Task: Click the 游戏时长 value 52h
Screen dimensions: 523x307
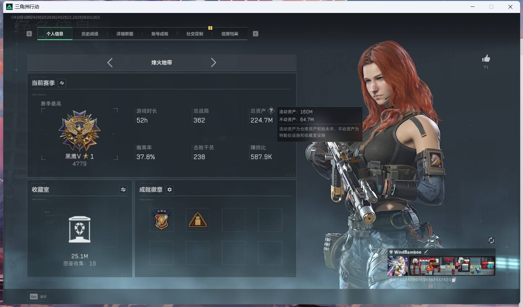Action: 142,120
